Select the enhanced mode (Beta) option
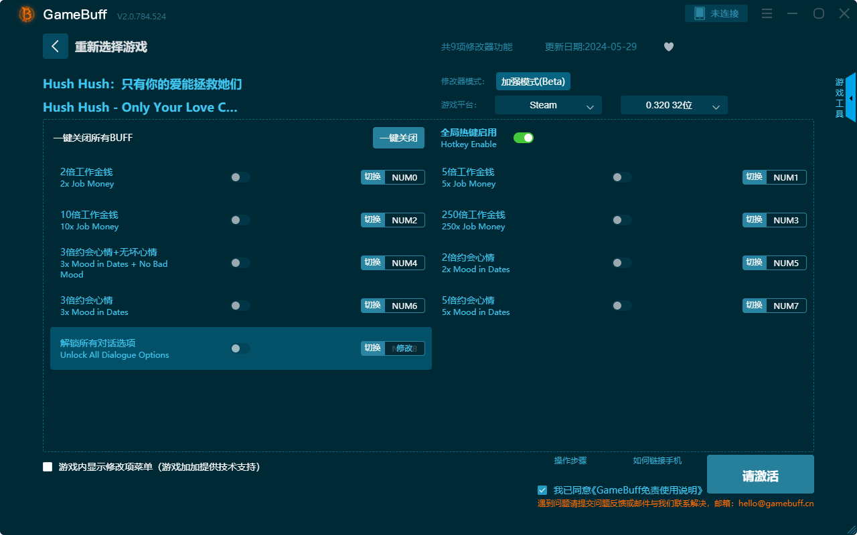 click(533, 82)
